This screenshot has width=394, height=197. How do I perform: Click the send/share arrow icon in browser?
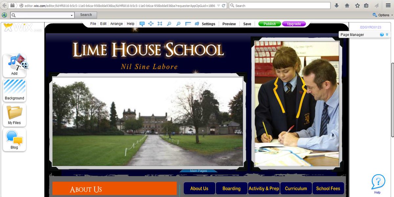(x=377, y=6)
